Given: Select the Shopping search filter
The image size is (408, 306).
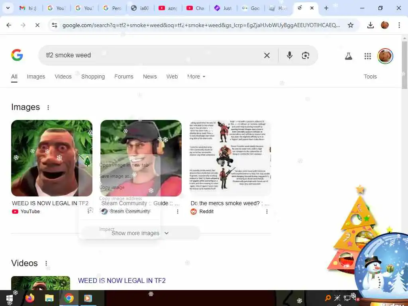Looking at the screenshot, I should pyautogui.click(x=93, y=76).
